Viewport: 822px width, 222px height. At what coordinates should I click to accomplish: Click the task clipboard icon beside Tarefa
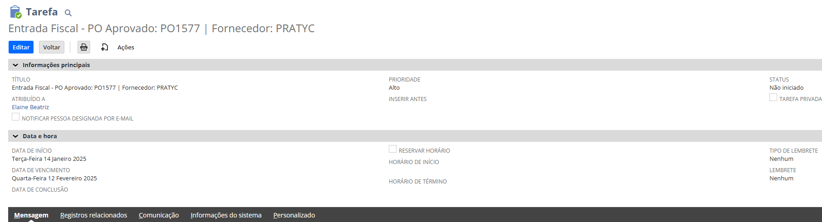15,12
